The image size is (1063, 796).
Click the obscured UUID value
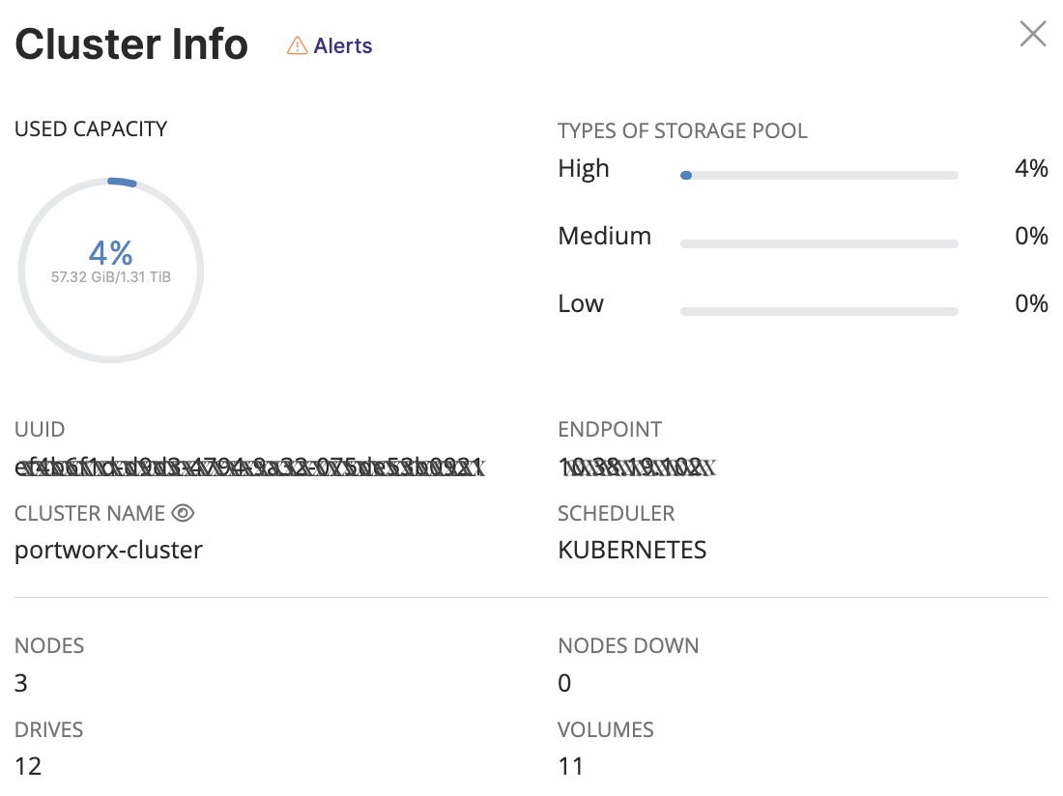pyautogui.click(x=249, y=469)
